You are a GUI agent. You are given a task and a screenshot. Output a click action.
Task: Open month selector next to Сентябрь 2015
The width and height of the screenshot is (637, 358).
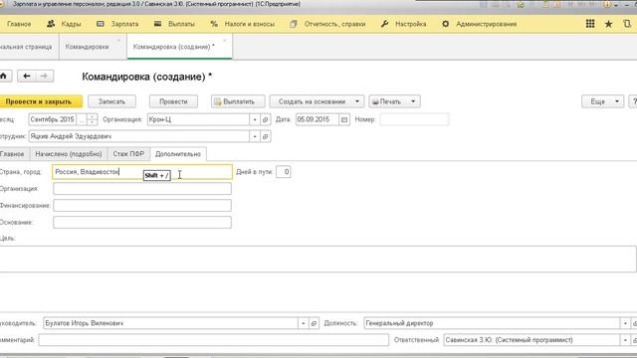click(82, 119)
